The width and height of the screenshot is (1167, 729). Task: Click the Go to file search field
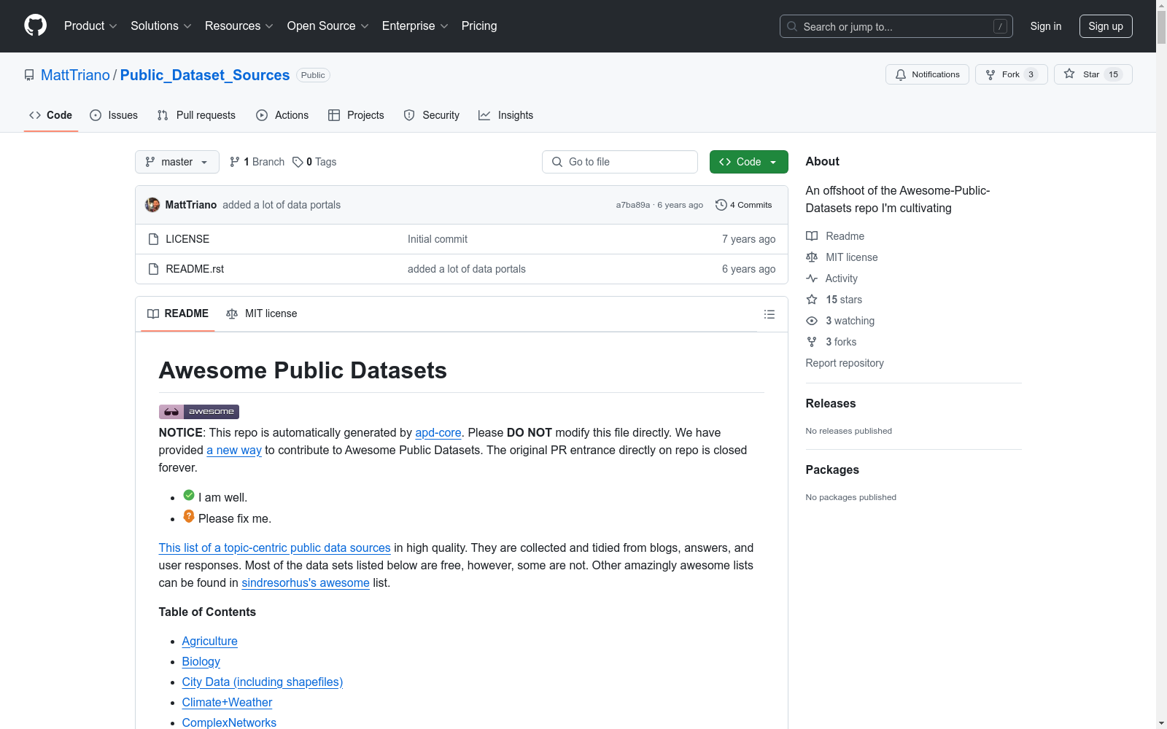[x=619, y=162]
